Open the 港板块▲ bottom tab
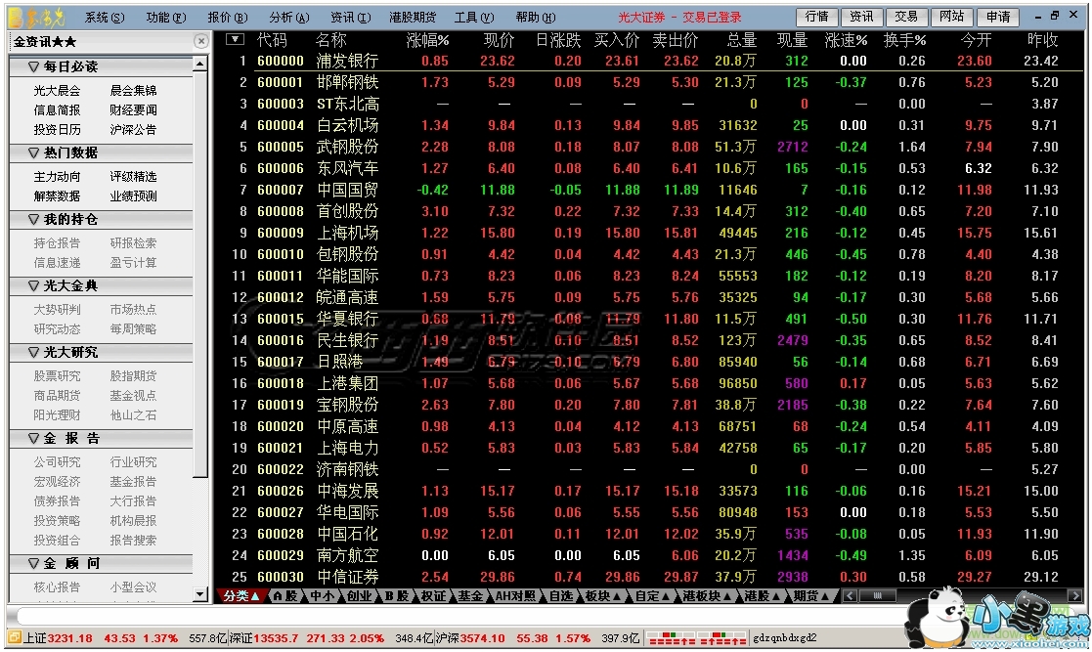The image size is (1092, 652). [707, 596]
